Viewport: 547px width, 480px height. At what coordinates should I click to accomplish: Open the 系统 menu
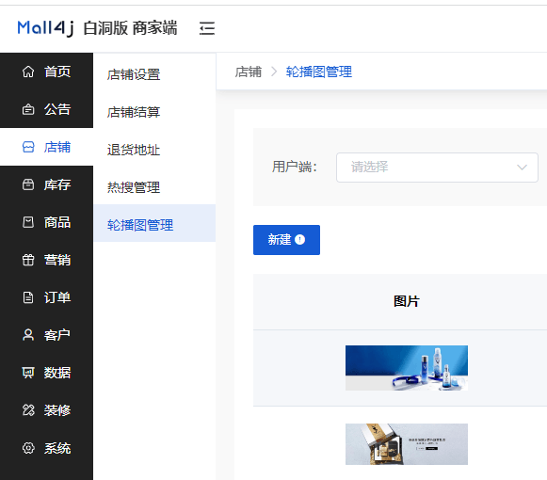click(x=46, y=448)
